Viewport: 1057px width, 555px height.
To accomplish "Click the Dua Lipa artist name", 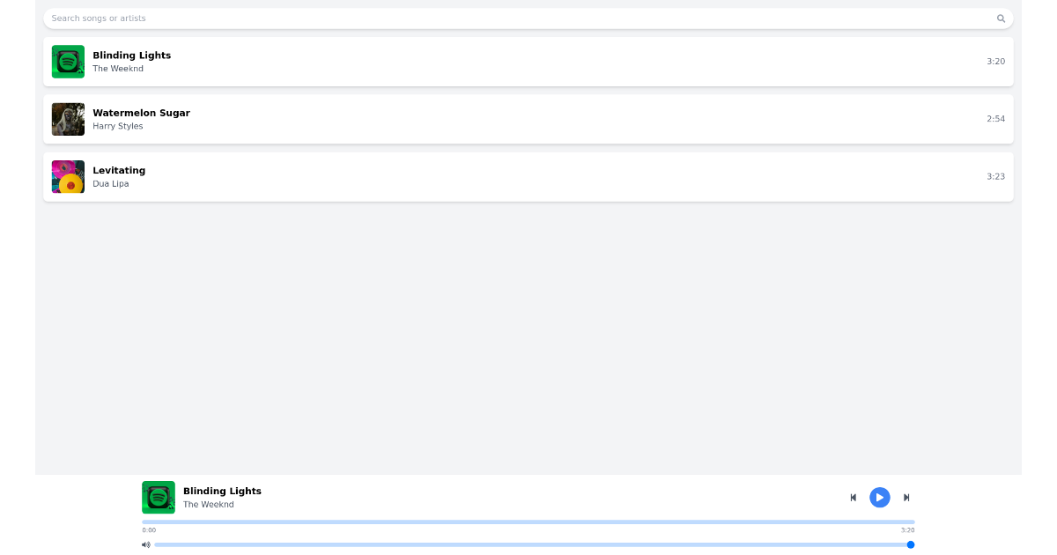I will [111, 183].
